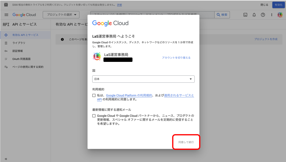Viewport: 286px width, 162px height.
Task: Click the gift icon in trial banner
Action: click(6, 5)
